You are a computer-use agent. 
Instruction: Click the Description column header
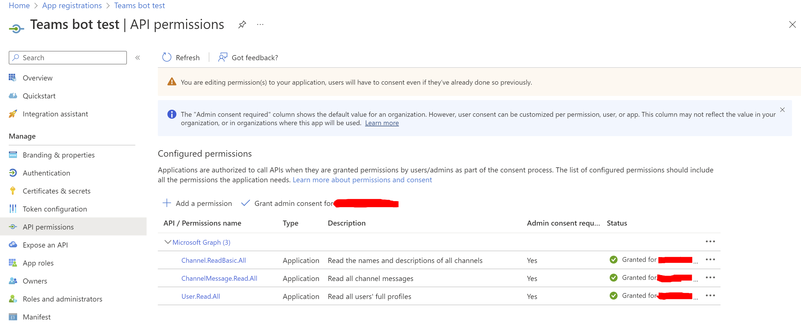coord(346,223)
